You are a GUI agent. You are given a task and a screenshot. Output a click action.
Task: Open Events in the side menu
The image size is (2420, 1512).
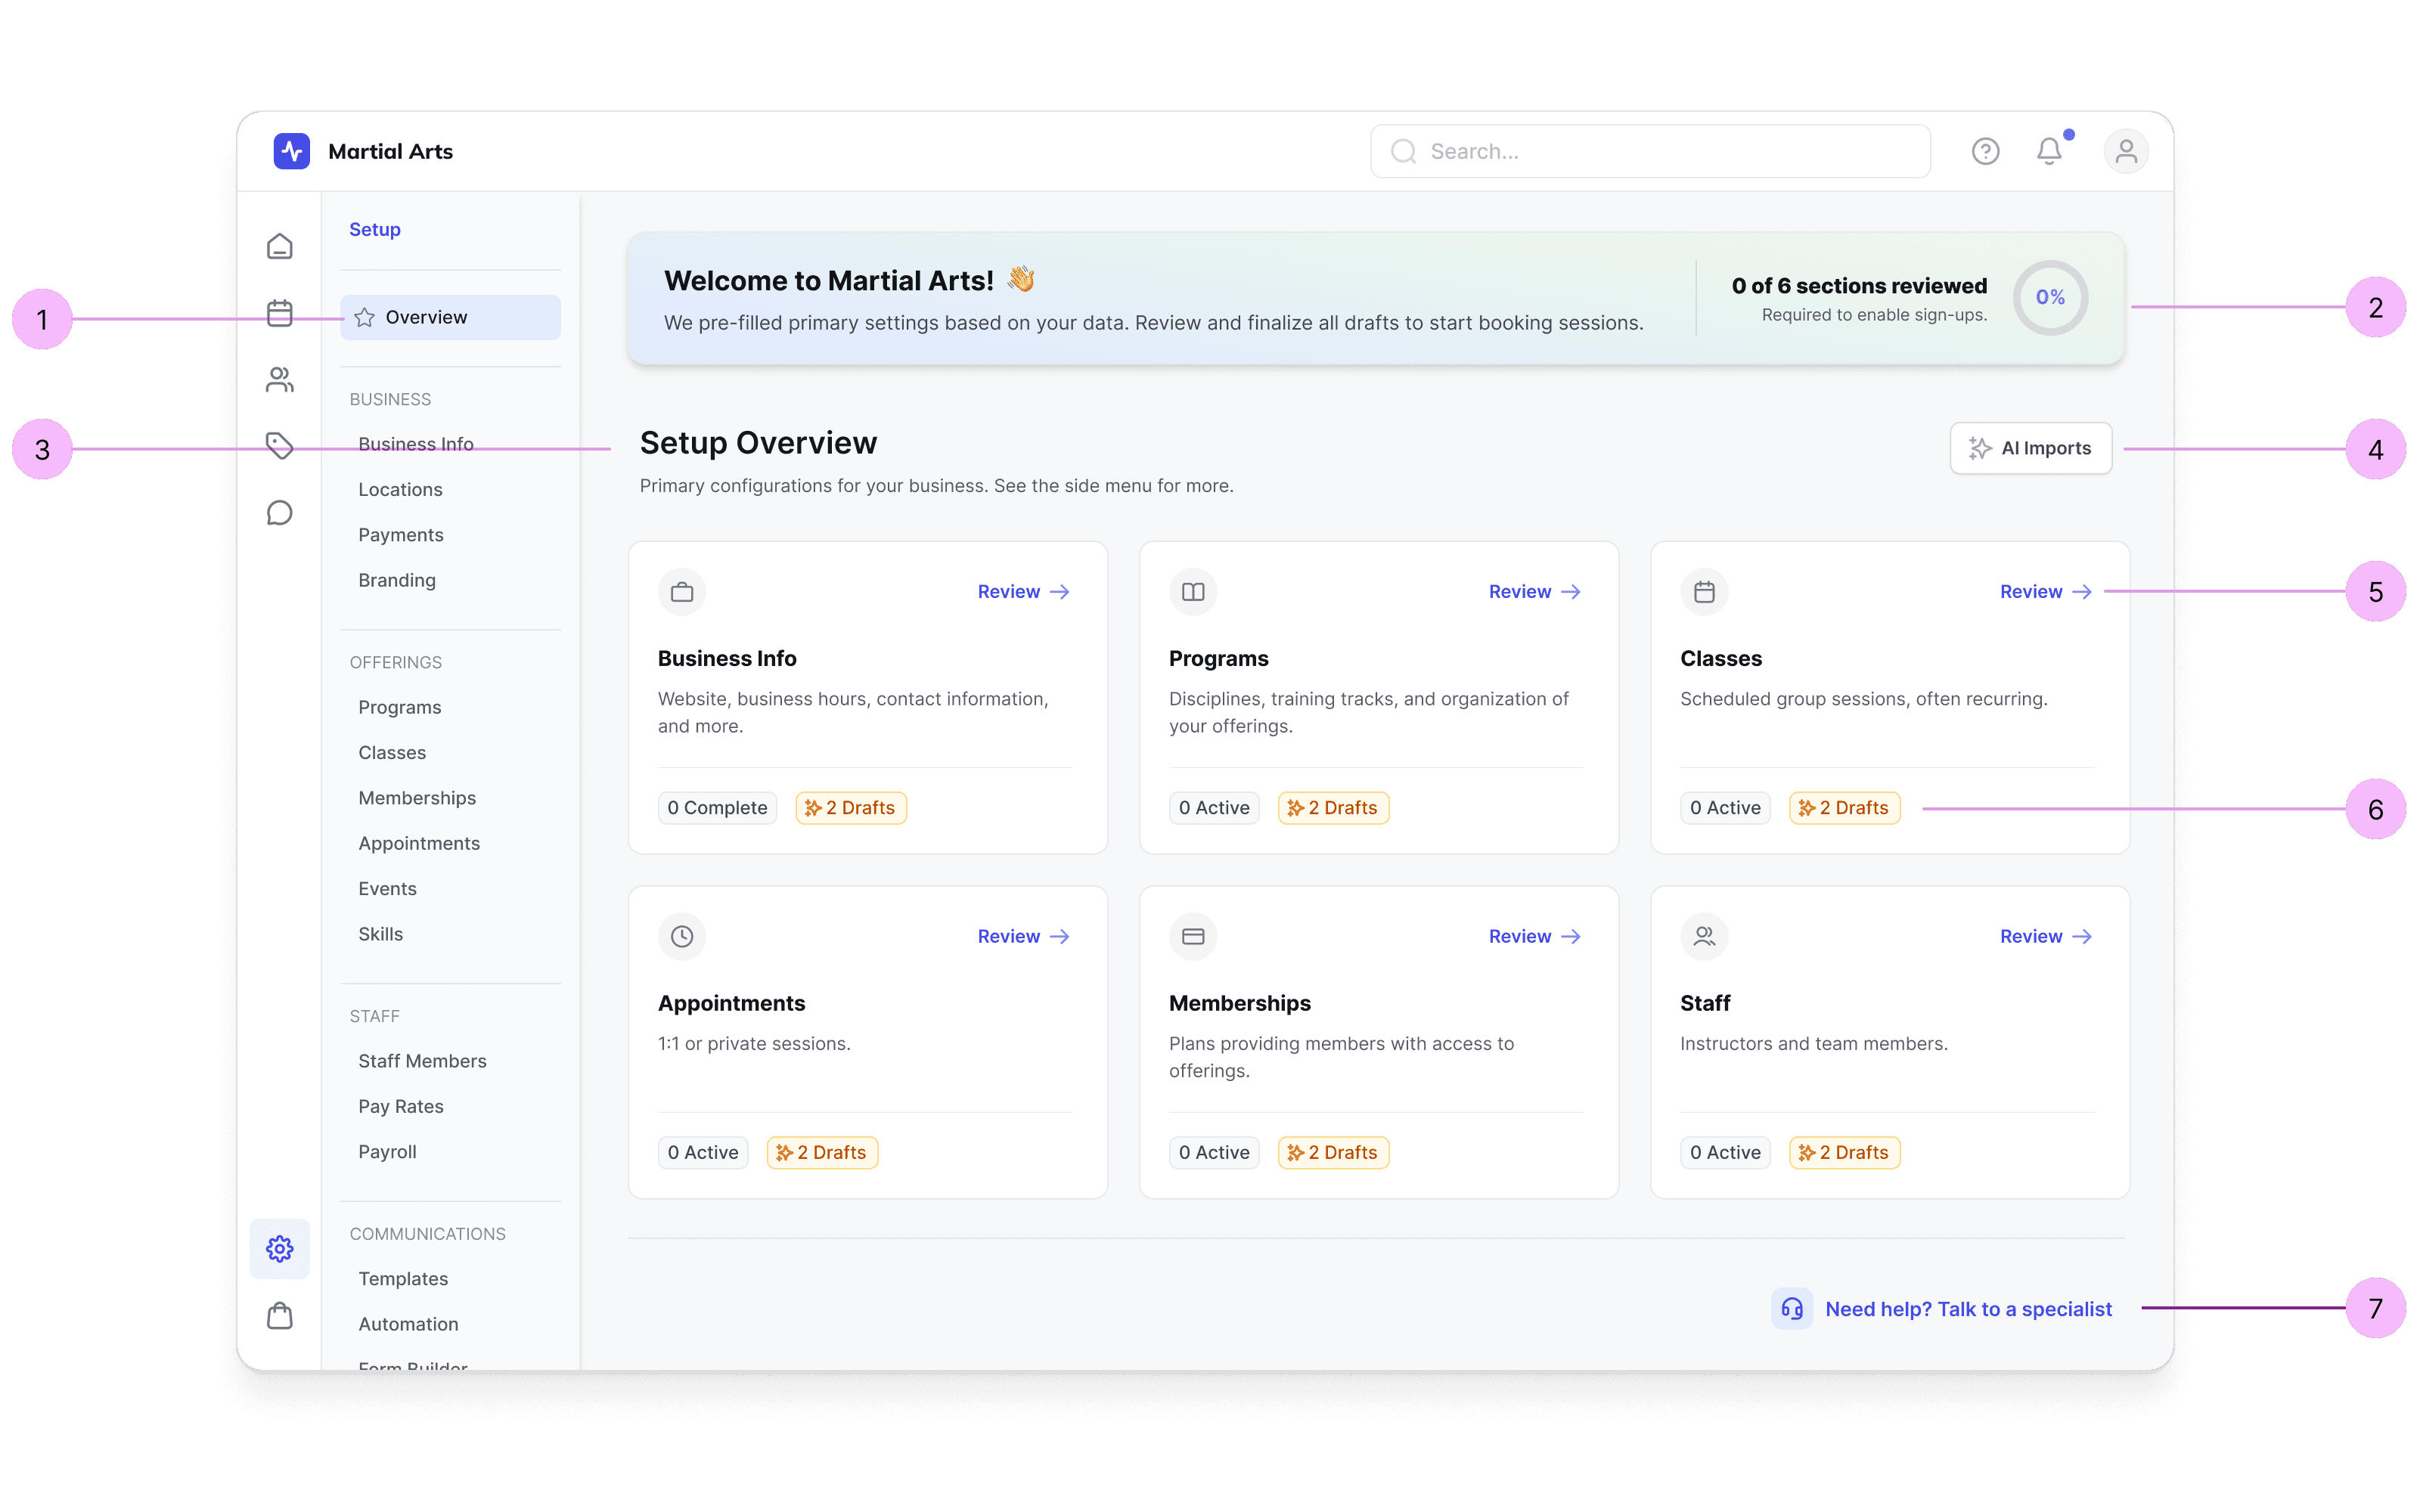388,889
